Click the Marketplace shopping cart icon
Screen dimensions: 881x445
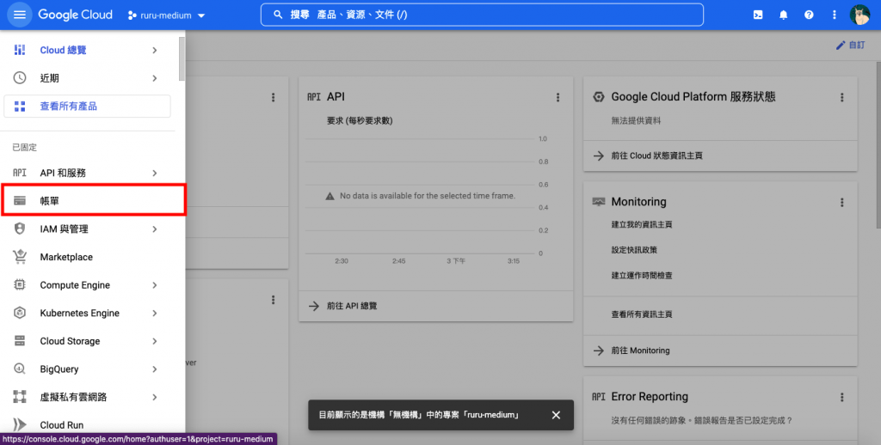pos(20,257)
